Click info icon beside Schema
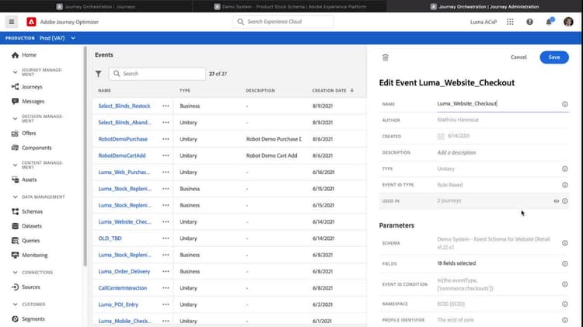Screen dimensions: 583x327 click(x=565, y=243)
